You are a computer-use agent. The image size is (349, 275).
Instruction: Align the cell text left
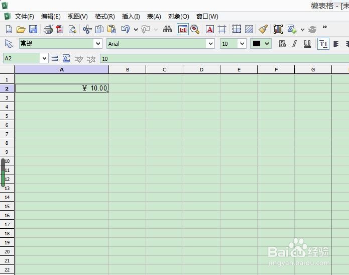pos(335,44)
